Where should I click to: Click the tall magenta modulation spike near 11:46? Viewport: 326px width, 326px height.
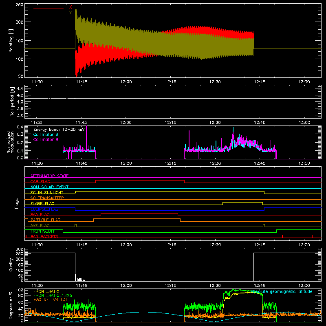(x=86, y=137)
